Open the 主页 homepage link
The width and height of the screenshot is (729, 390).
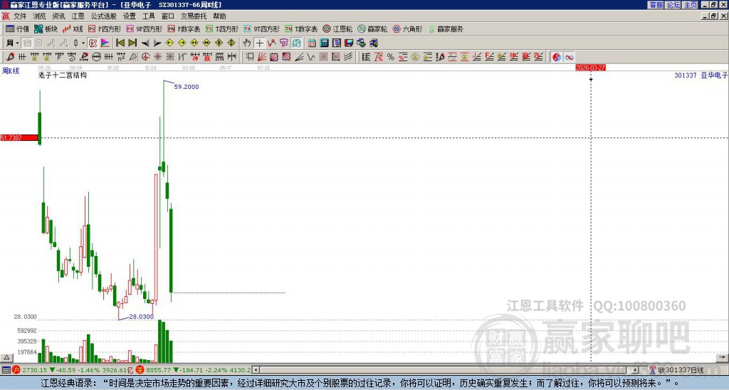tap(691, 5)
